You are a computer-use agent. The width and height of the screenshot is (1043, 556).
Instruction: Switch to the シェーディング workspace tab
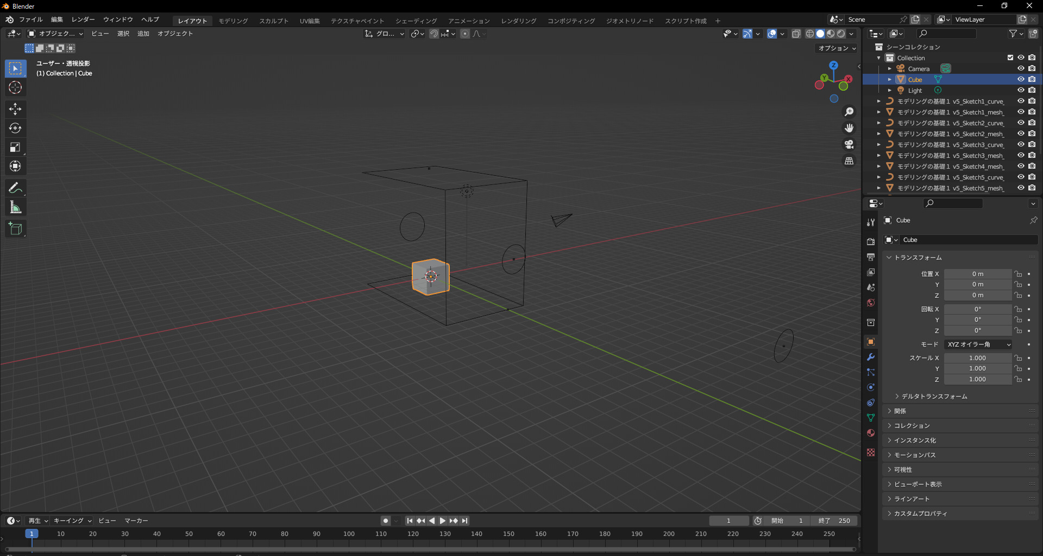pos(416,21)
